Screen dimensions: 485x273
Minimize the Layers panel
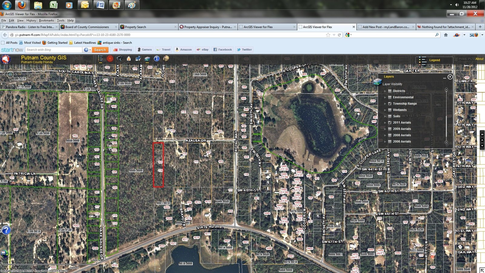pos(444,78)
